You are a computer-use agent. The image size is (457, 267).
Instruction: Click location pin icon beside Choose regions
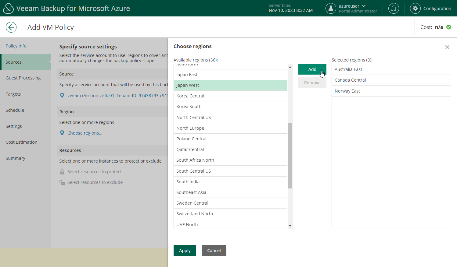(62, 133)
